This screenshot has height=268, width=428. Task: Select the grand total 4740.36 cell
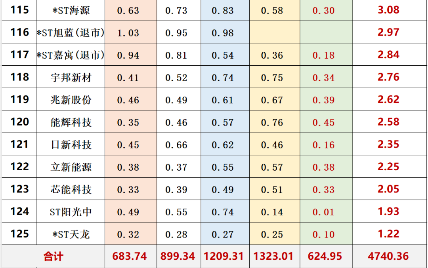tap(388, 257)
